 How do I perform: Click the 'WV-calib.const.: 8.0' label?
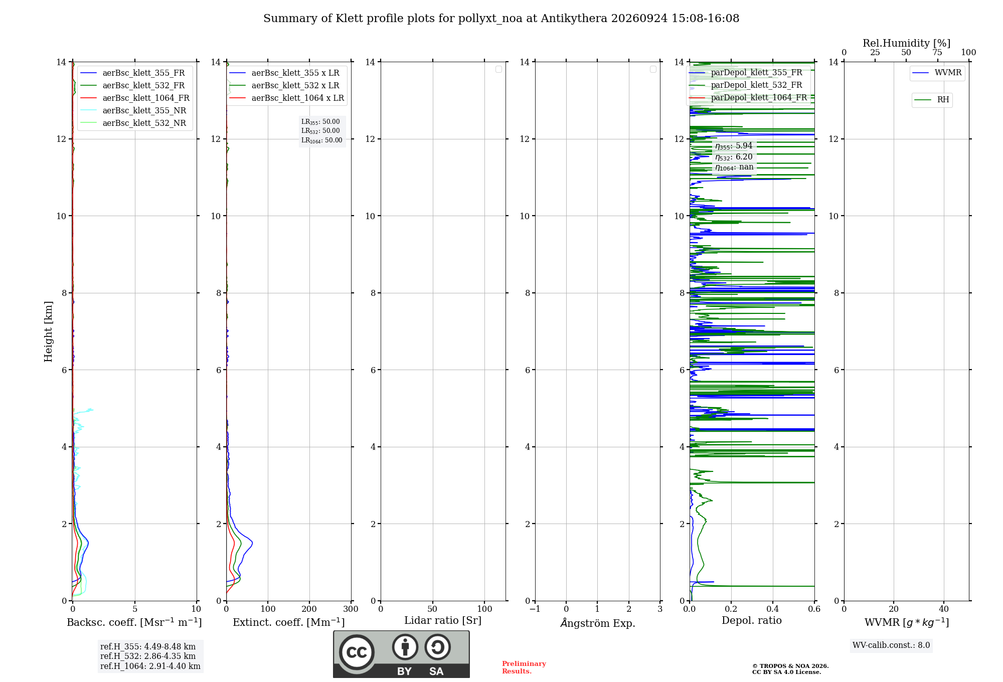pos(891,645)
